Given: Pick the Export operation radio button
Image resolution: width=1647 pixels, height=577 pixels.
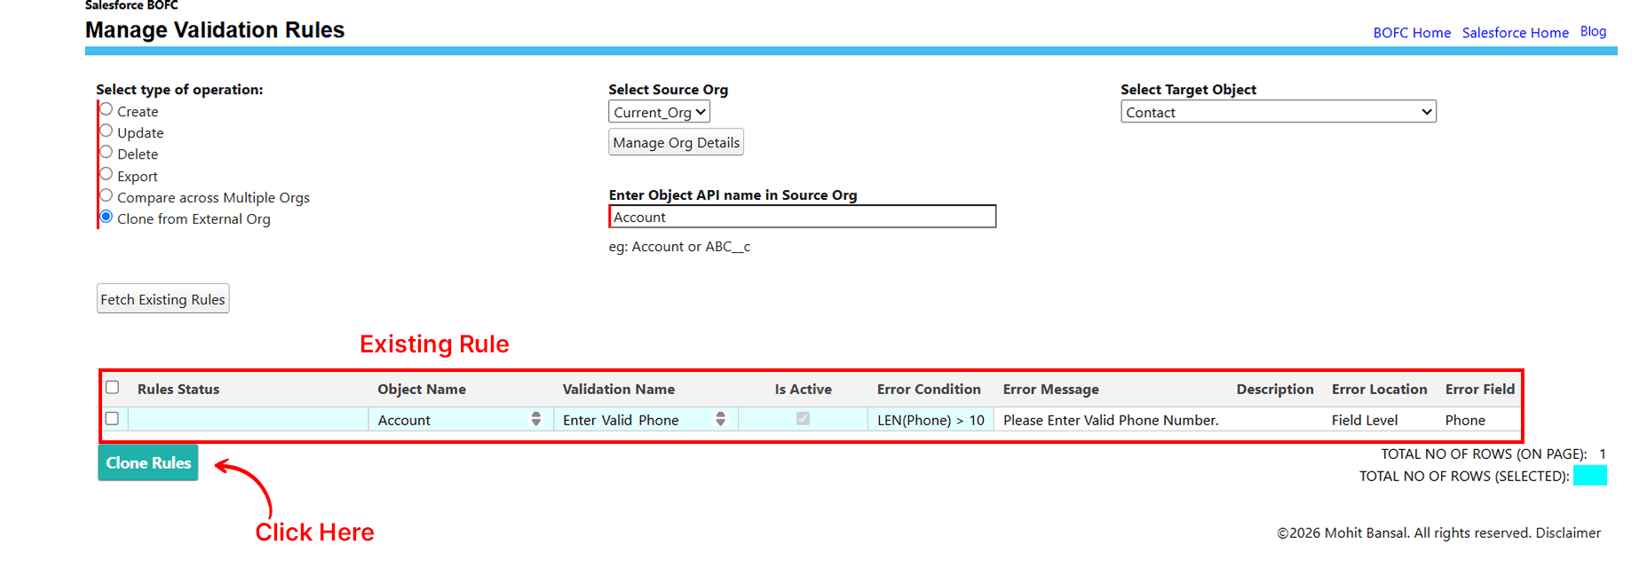Looking at the screenshot, I should [x=107, y=174].
